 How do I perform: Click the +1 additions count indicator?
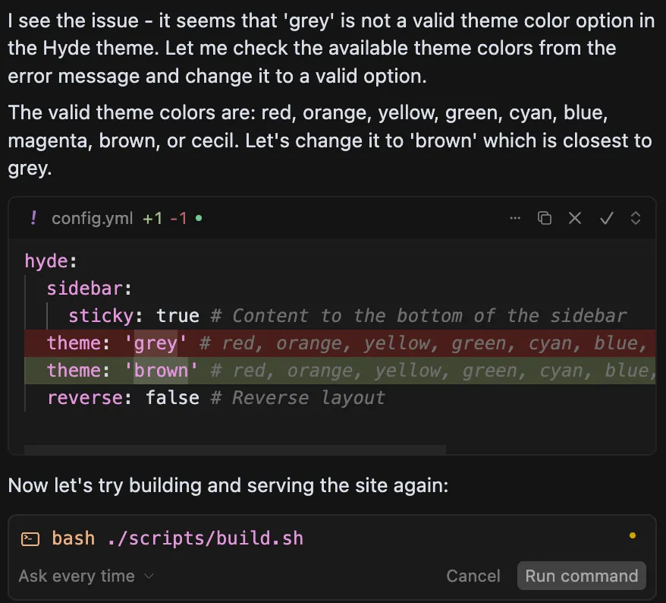pyautogui.click(x=152, y=219)
